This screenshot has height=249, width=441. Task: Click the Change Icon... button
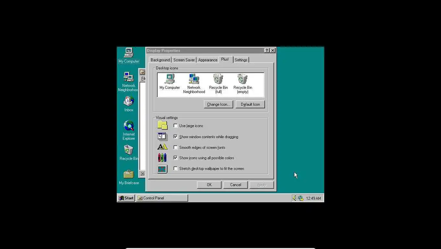pos(218,104)
